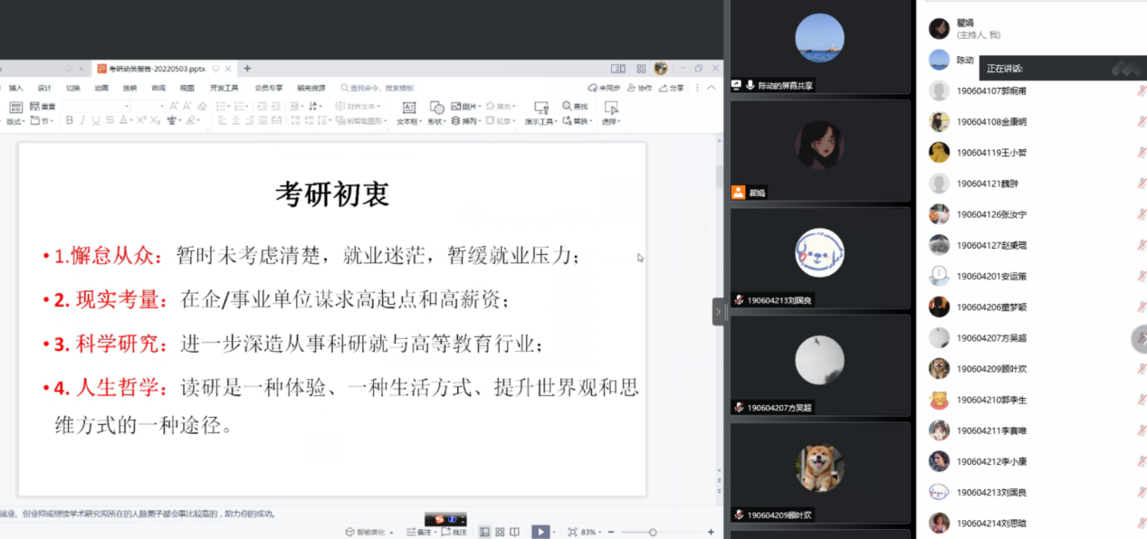
Task: Toggle mute icon for 190604119王小哲
Action: 1142,152
